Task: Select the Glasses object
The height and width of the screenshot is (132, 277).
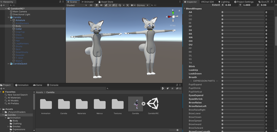Action: [20, 38]
